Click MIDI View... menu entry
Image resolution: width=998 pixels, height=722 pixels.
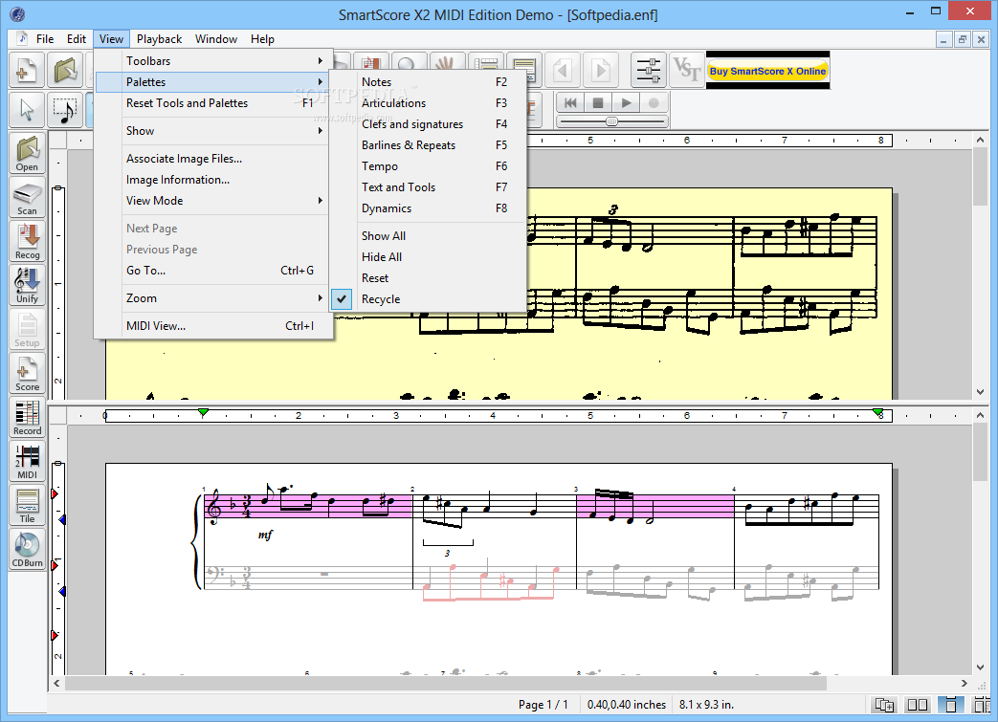[213, 326]
